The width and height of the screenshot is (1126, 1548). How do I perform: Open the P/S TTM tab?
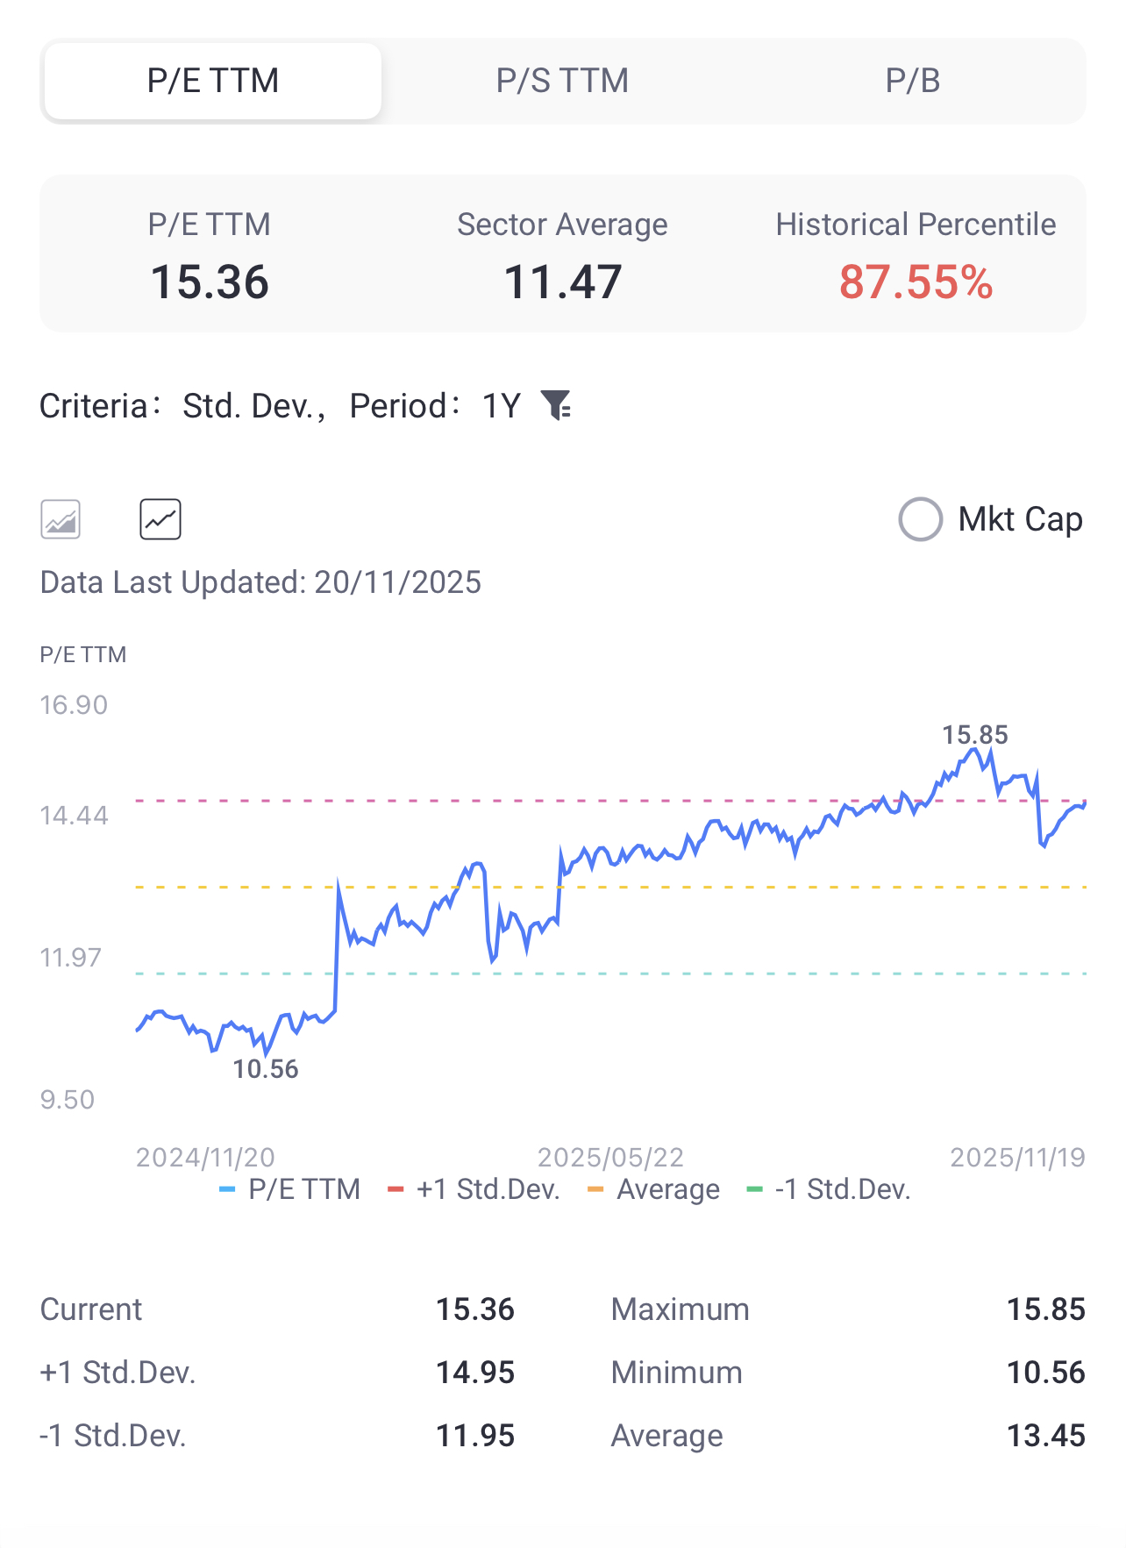pos(562,81)
